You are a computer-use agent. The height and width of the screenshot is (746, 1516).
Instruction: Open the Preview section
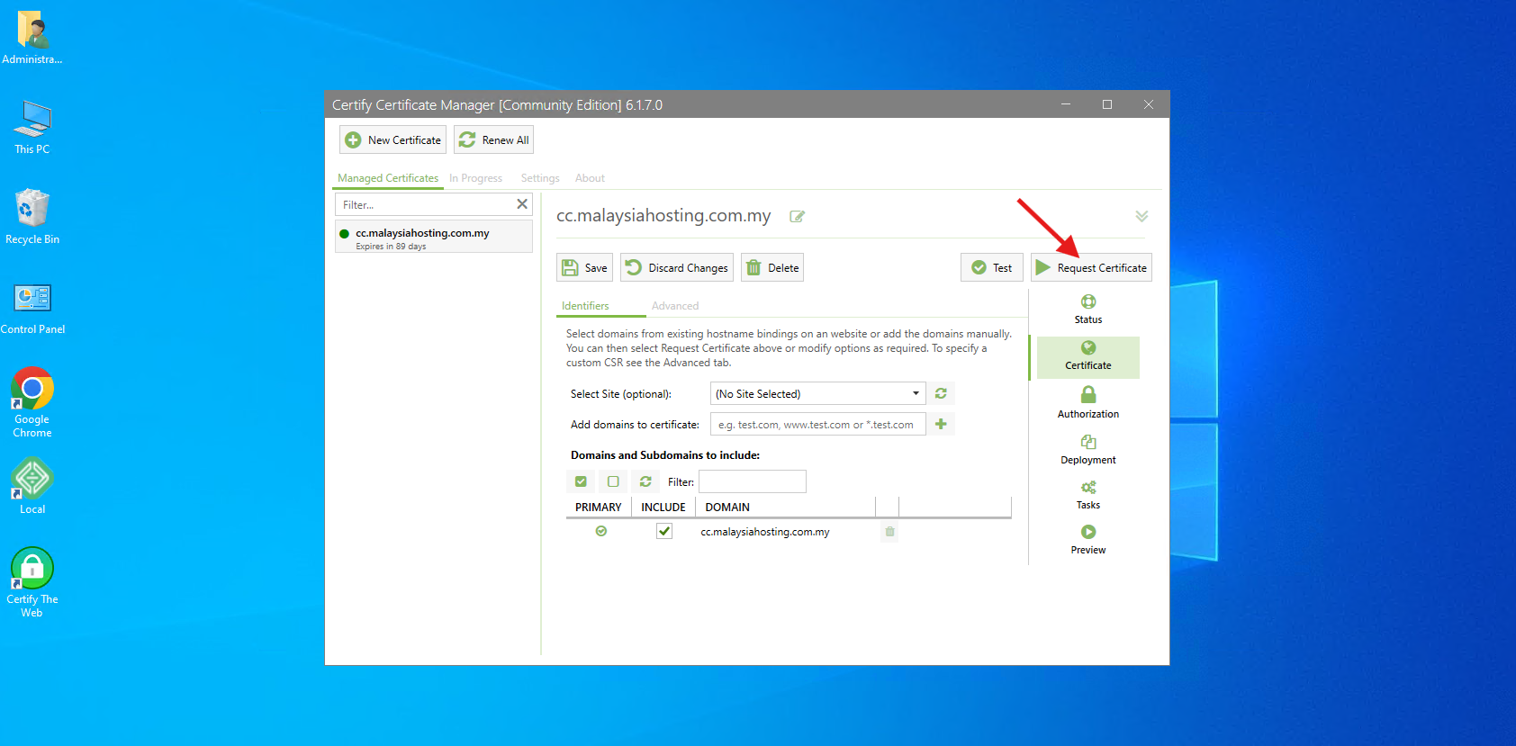[x=1088, y=540]
